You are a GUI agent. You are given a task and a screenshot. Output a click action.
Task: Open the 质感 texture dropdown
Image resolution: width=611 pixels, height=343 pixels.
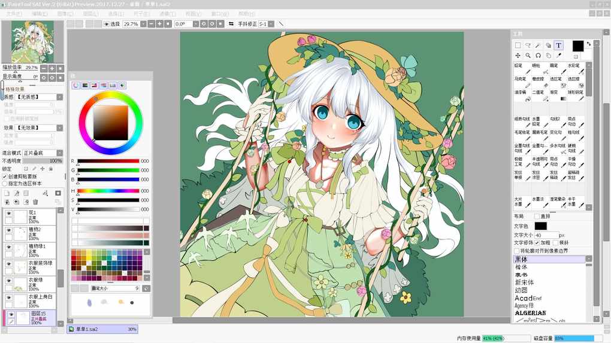point(60,97)
